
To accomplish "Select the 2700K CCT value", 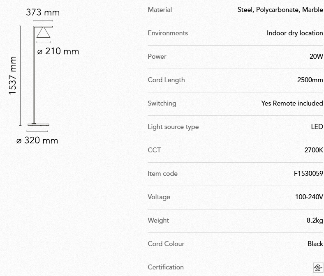I will (314, 150).
